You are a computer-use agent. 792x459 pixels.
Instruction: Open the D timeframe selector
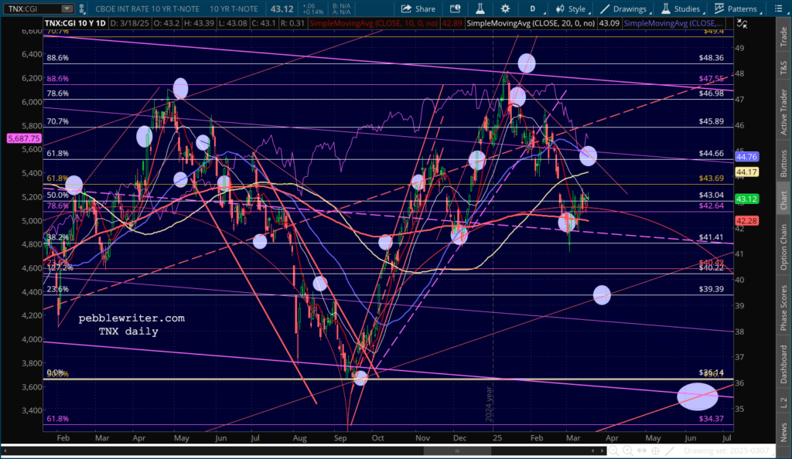532,8
